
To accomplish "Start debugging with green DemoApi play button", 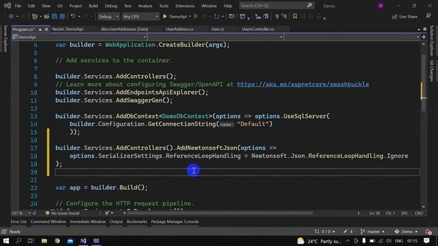I will (175, 16).
